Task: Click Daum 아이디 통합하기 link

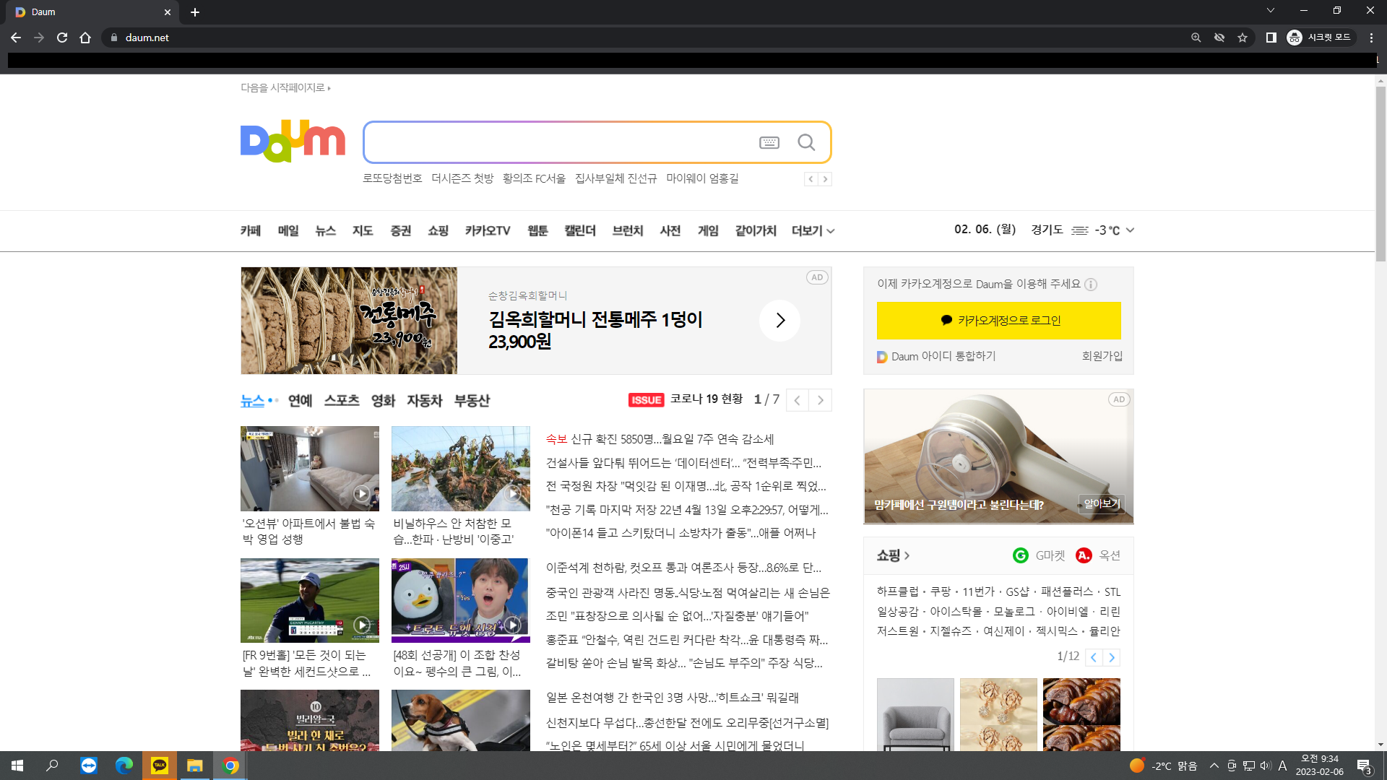Action: (x=936, y=357)
